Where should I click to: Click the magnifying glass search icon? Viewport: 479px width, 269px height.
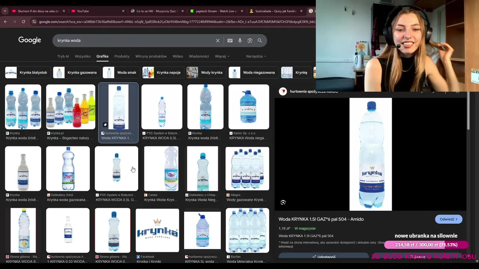[260, 40]
